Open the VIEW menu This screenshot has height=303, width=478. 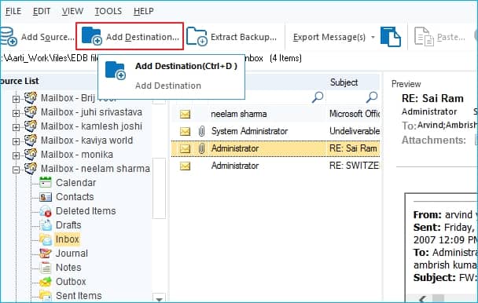coord(72,11)
